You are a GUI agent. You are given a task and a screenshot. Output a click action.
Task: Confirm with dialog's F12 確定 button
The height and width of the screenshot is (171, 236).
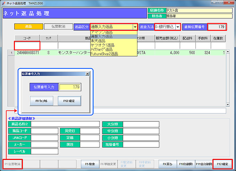(x=69, y=101)
